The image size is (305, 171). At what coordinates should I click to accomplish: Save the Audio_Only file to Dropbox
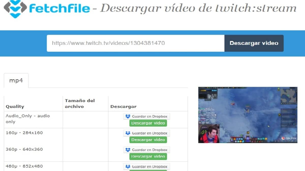(147, 117)
